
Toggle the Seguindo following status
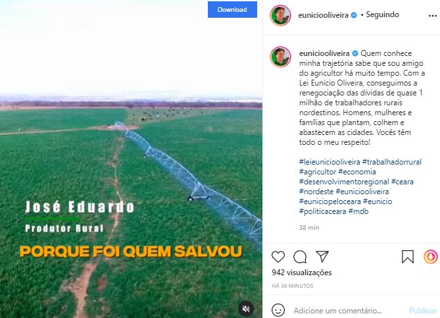(x=382, y=14)
